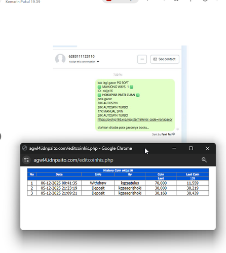Open the referral register link in message
The width and height of the screenshot is (226, 253).
click(x=135, y=119)
